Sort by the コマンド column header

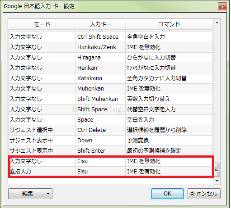tap(170, 24)
